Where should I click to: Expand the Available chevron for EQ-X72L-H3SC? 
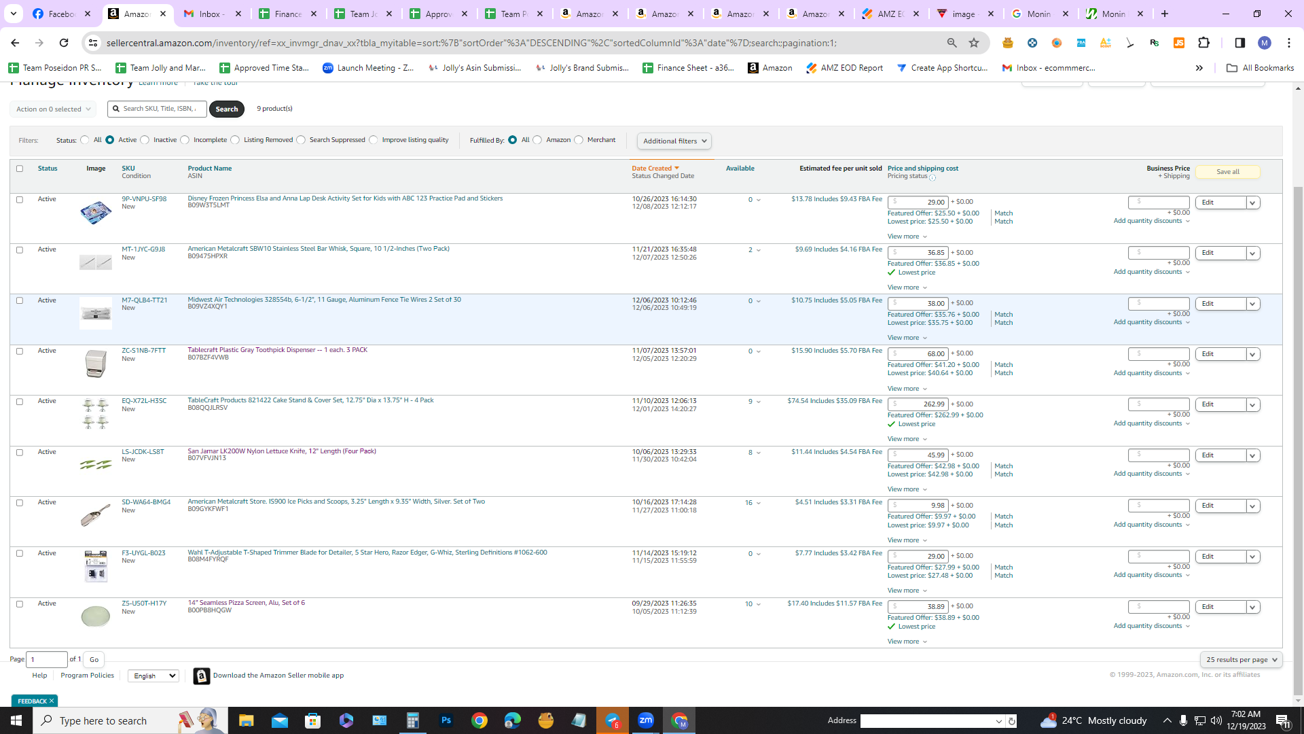(759, 402)
